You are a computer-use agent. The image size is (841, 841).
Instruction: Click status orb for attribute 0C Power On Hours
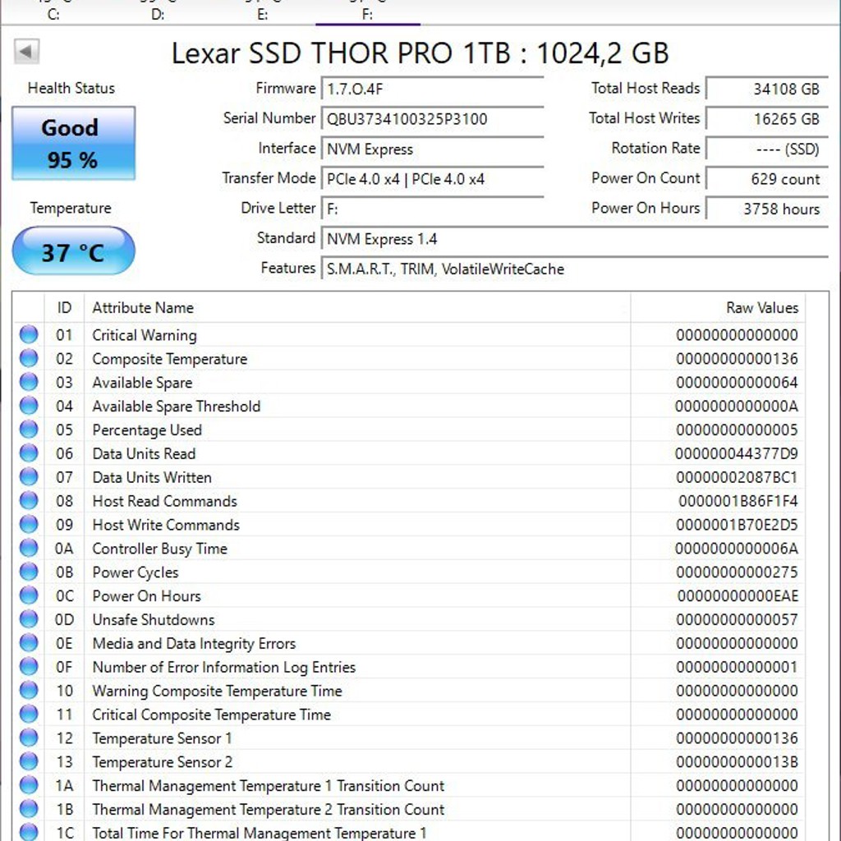pos(29,595)
